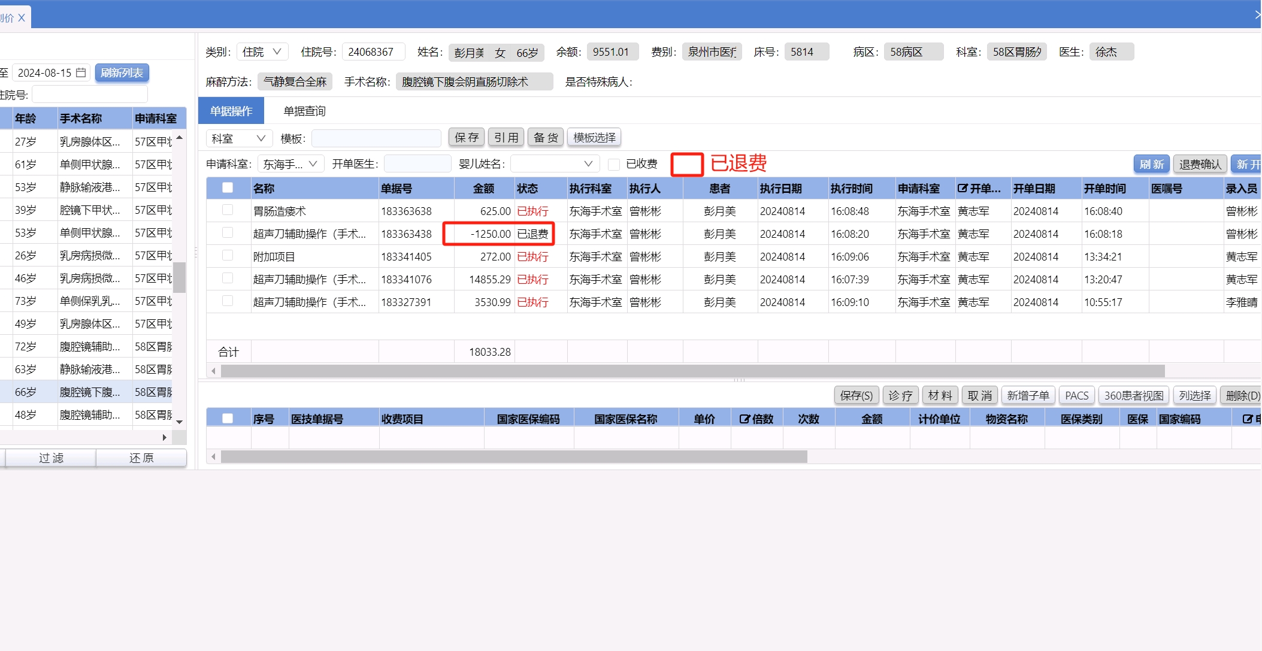Click edit icon in 开单 column header

click(962, 188)
